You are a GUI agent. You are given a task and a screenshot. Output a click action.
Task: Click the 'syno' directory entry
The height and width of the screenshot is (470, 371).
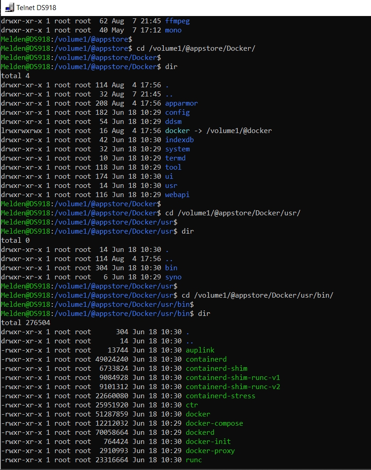tap(173, 277)
